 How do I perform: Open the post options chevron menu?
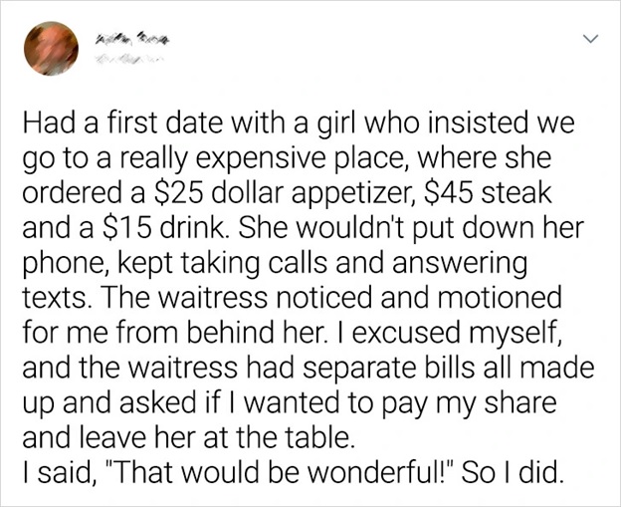pos(590,40)
